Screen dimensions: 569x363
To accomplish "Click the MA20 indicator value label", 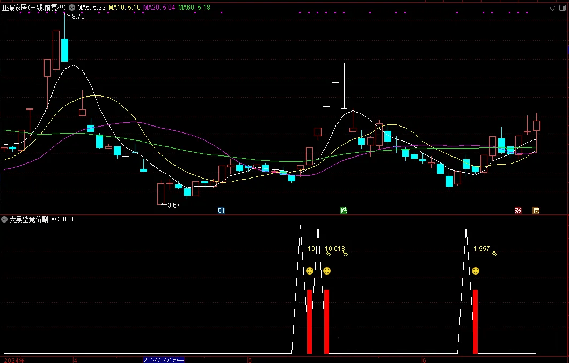I will (x=159, y=8).
